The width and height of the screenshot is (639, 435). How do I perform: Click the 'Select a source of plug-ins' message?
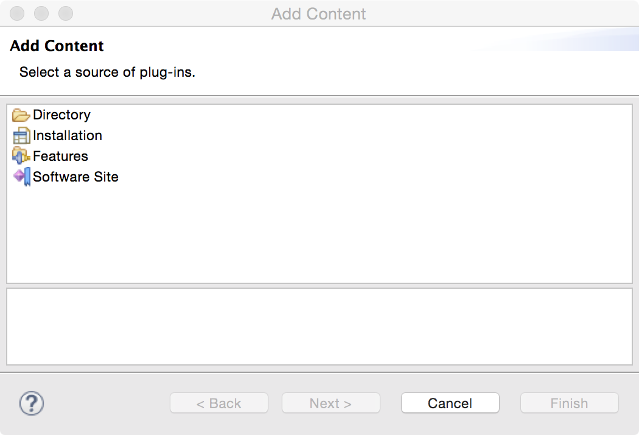[107, 72]
